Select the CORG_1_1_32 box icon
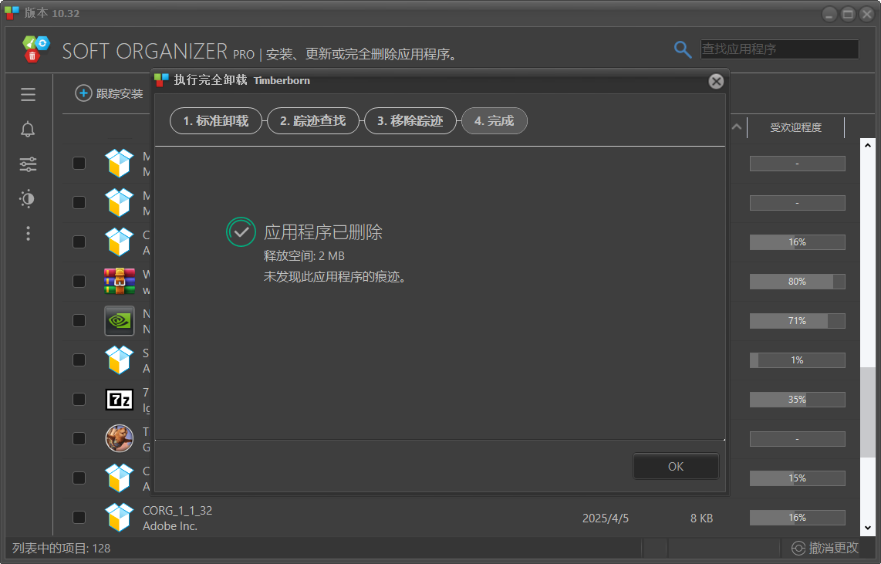Screen dimensions: 881x564 (120, 517)
